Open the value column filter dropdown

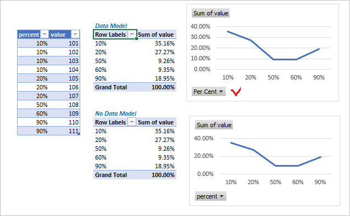75,35
